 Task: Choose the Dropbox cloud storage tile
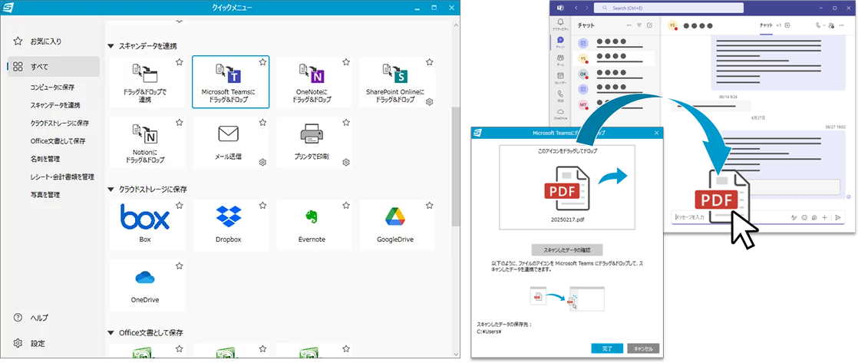point(230,225)
